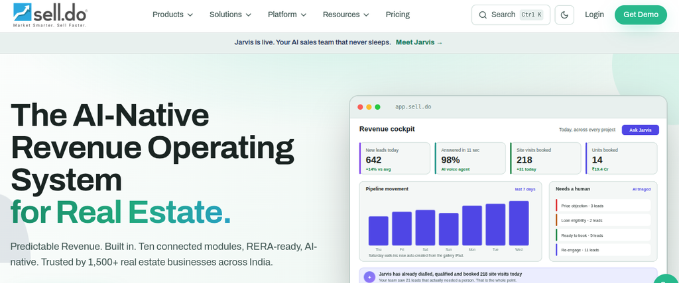Click 'Today, across every project' text

[587, 130]
